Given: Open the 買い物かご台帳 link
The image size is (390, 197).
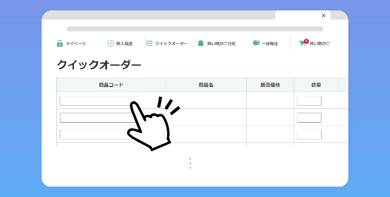Looking at the screenshot, I should pos(221,43).
